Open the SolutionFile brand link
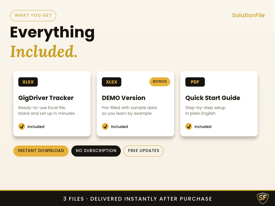275x206 pixels. 248,15
